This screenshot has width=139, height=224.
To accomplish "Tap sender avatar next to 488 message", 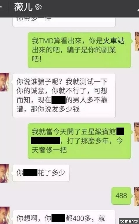I will (136, 196).
